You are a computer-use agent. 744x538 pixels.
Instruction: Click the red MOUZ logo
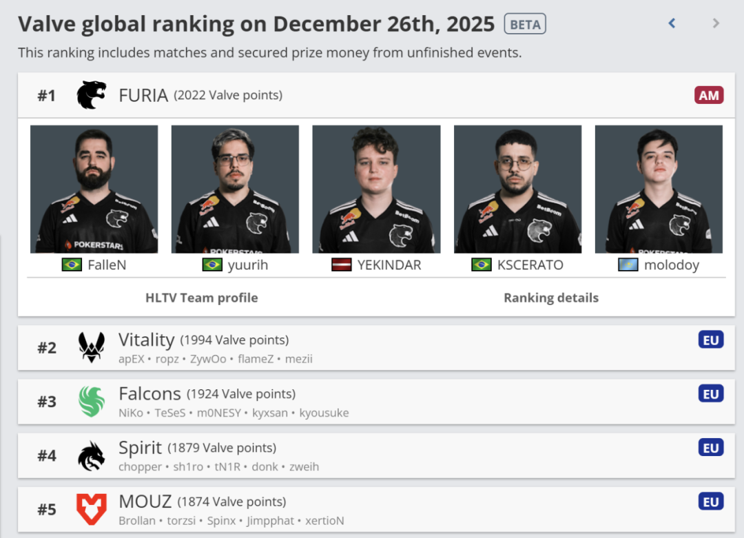91,509
